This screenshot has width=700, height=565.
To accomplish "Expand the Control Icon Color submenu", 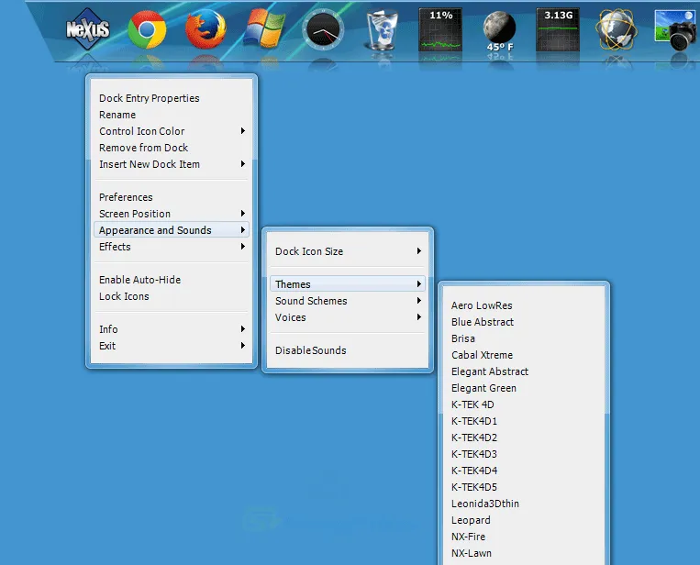I will click(172, 131).
